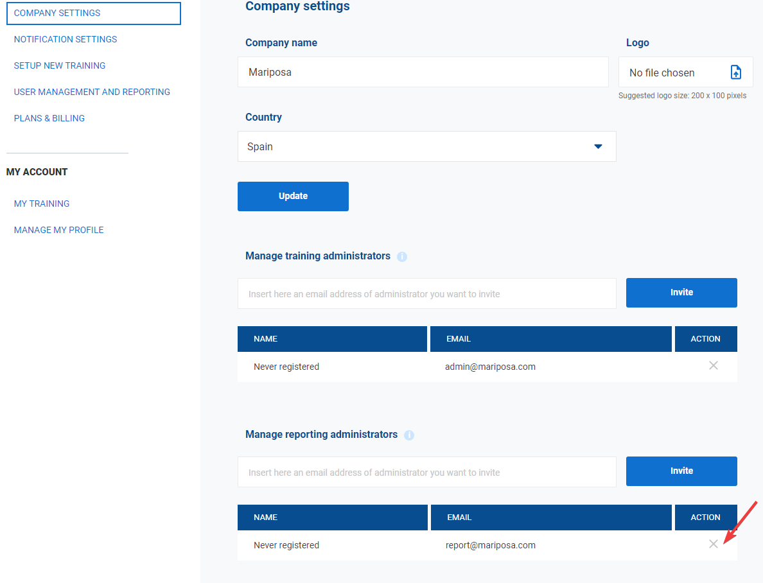This screenshot has height=583, width=763.
Task: Click Invite for reporting administrators
Action: coord(681,471)
